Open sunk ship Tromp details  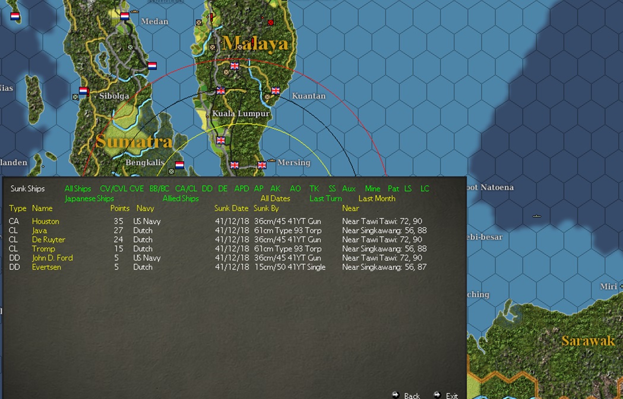(x=43, y=249)
